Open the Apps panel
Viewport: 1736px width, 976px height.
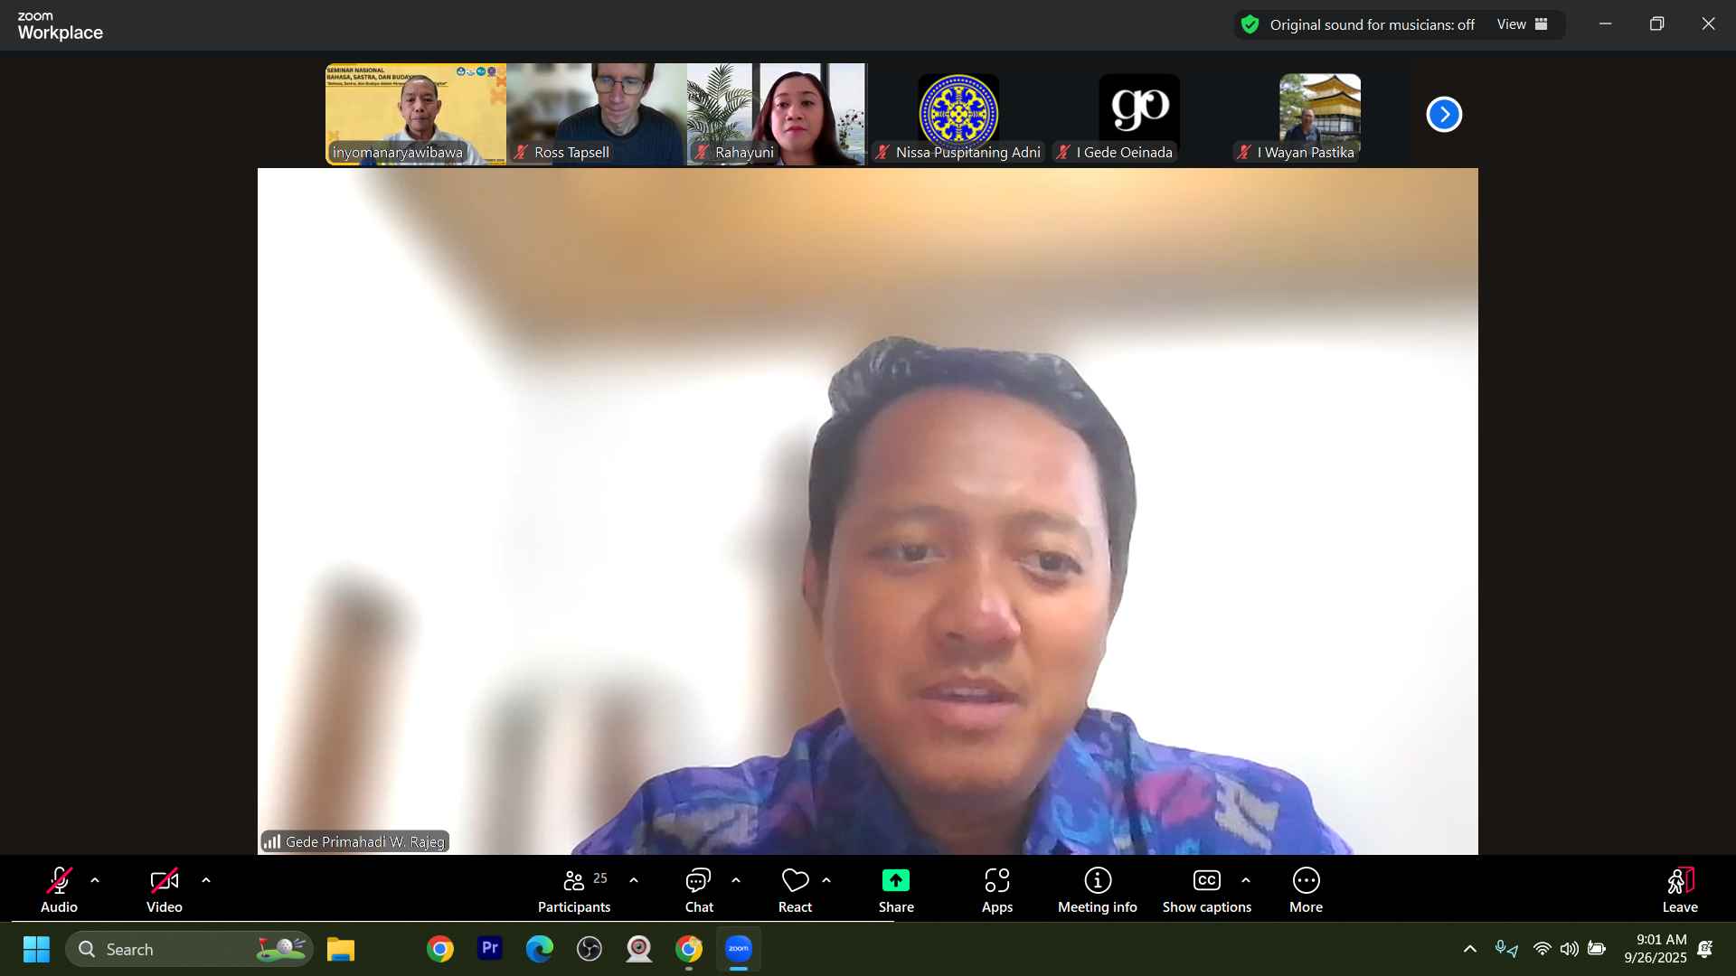pyautogui.click(x=996, y=890)
